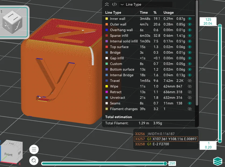Click the move slider value 250

coord(172,164)
